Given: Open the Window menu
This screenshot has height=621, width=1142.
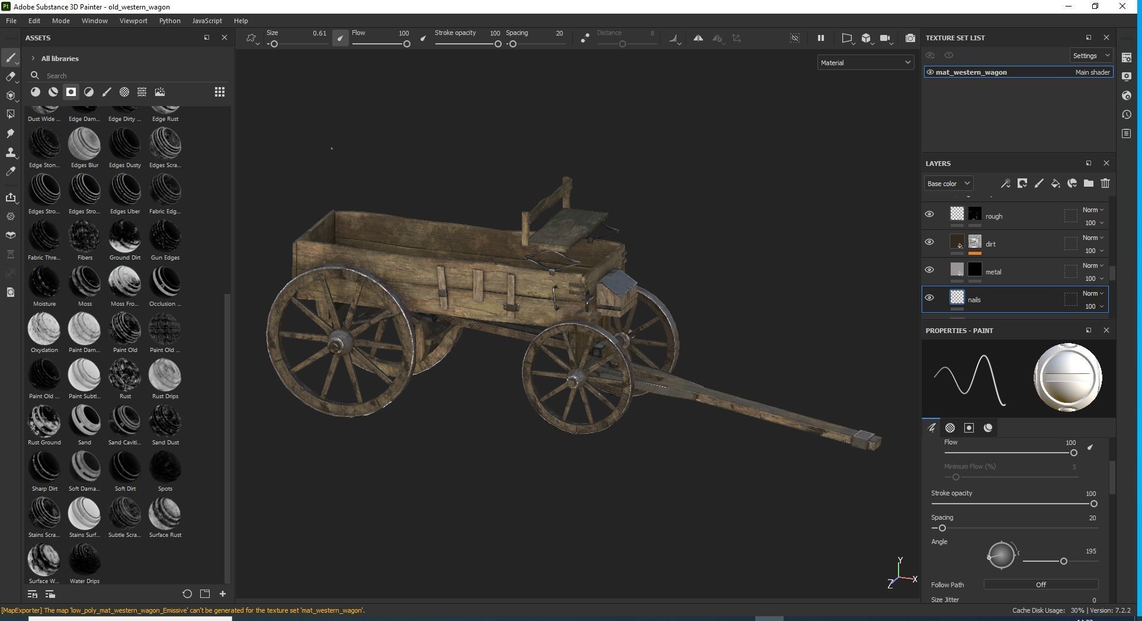Looking at the screenshot, I should tap(95, 21).
